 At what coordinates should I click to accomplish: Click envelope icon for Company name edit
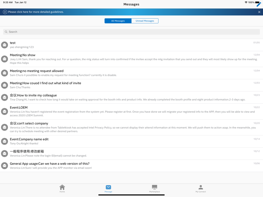click(x=4, y=141)
